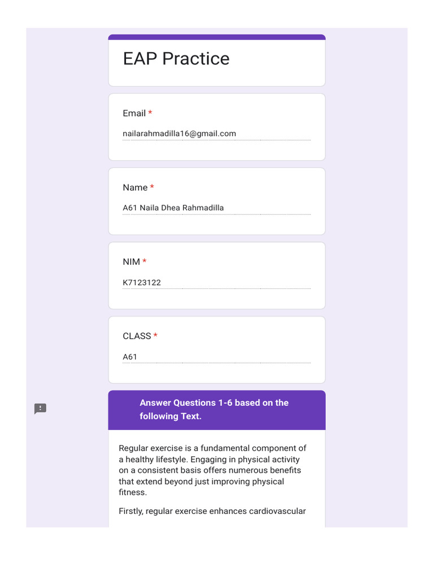This screenshot has width=434, height=579.
Task: Click the word "fitness." ending the first paragraph
Action: point(133,492)
